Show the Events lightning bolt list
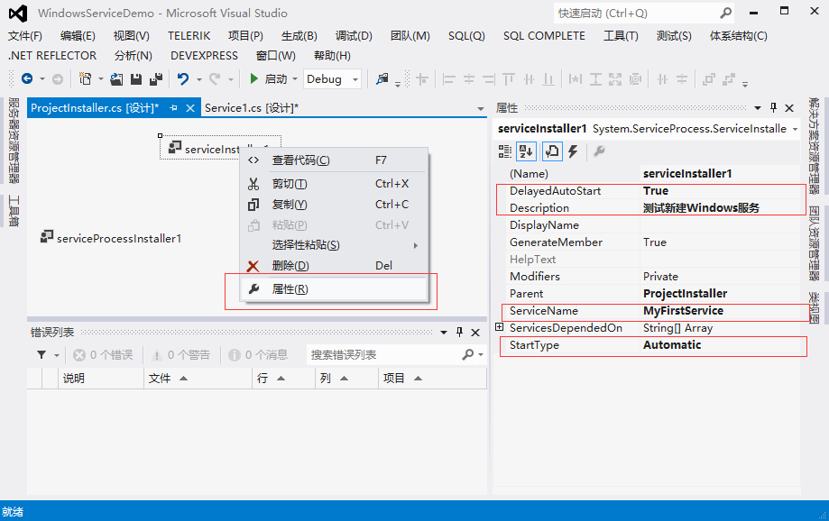Image resolution: width=829 pixels, height=521 pixels. [573, 151]
